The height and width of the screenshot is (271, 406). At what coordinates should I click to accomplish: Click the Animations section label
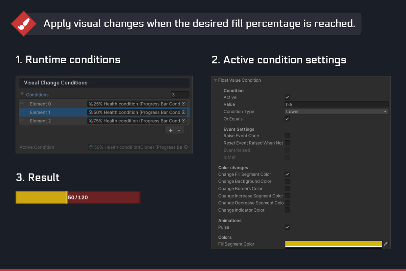(230, 221)
